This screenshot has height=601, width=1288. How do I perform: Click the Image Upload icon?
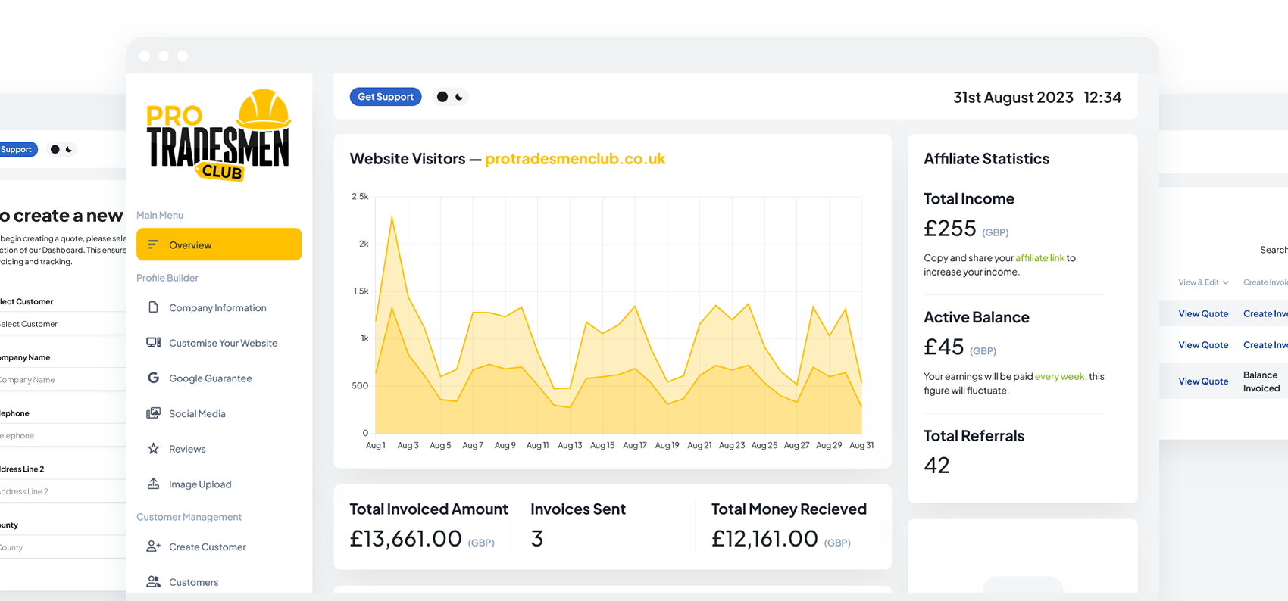[x=153, y=484]
